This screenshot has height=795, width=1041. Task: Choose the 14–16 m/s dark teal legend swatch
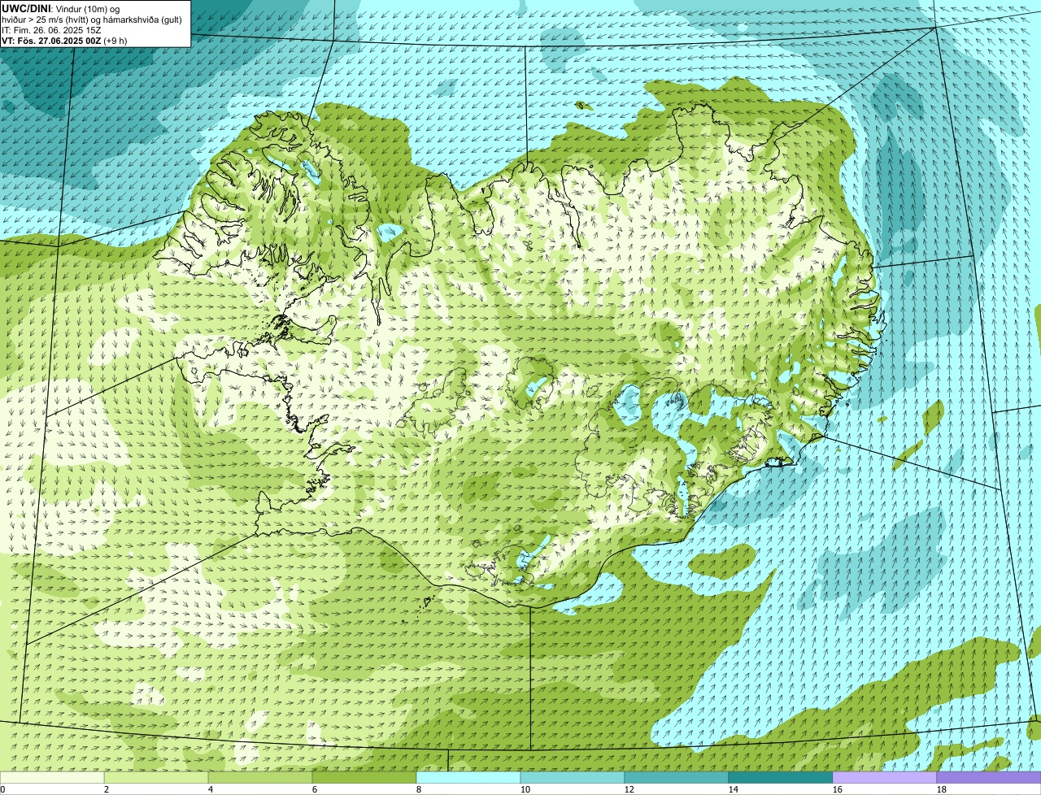click(x=781, y=778)
